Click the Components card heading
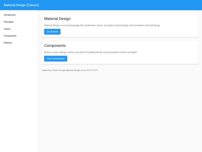 55,46
